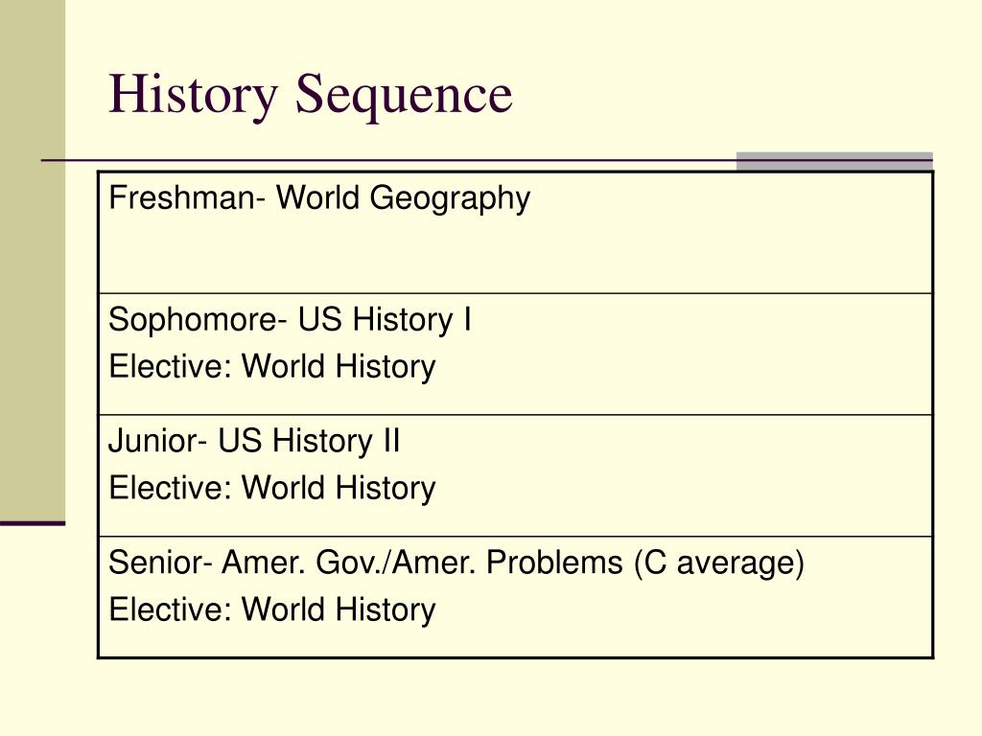Screen dimensions: 982x736
Task: Click the gray accent bar near the title line
Action: [x=835, y=161]
